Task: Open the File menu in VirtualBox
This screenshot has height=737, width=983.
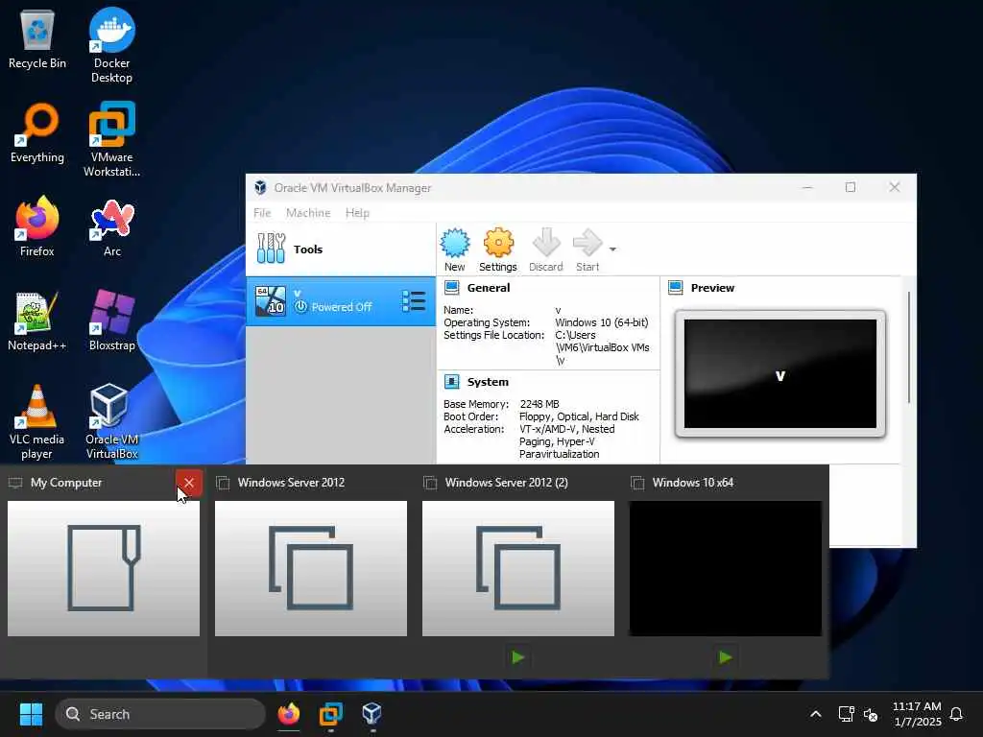Action: [x=262, y=213]
